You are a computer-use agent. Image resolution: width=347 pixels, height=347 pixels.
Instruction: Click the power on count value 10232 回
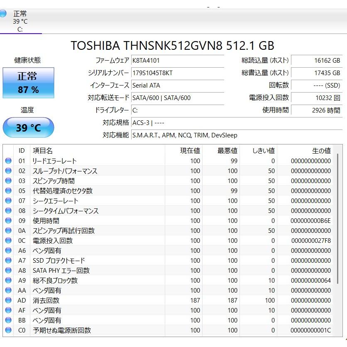coord(317,98)
